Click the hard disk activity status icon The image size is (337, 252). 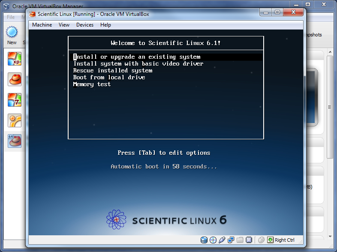(204, 240)
